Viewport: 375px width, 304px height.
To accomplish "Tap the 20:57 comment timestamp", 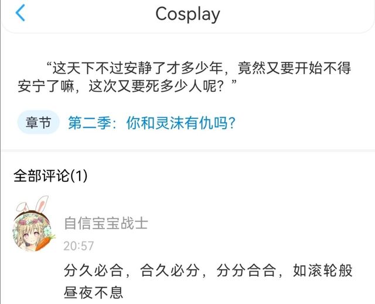I will 79,246.
